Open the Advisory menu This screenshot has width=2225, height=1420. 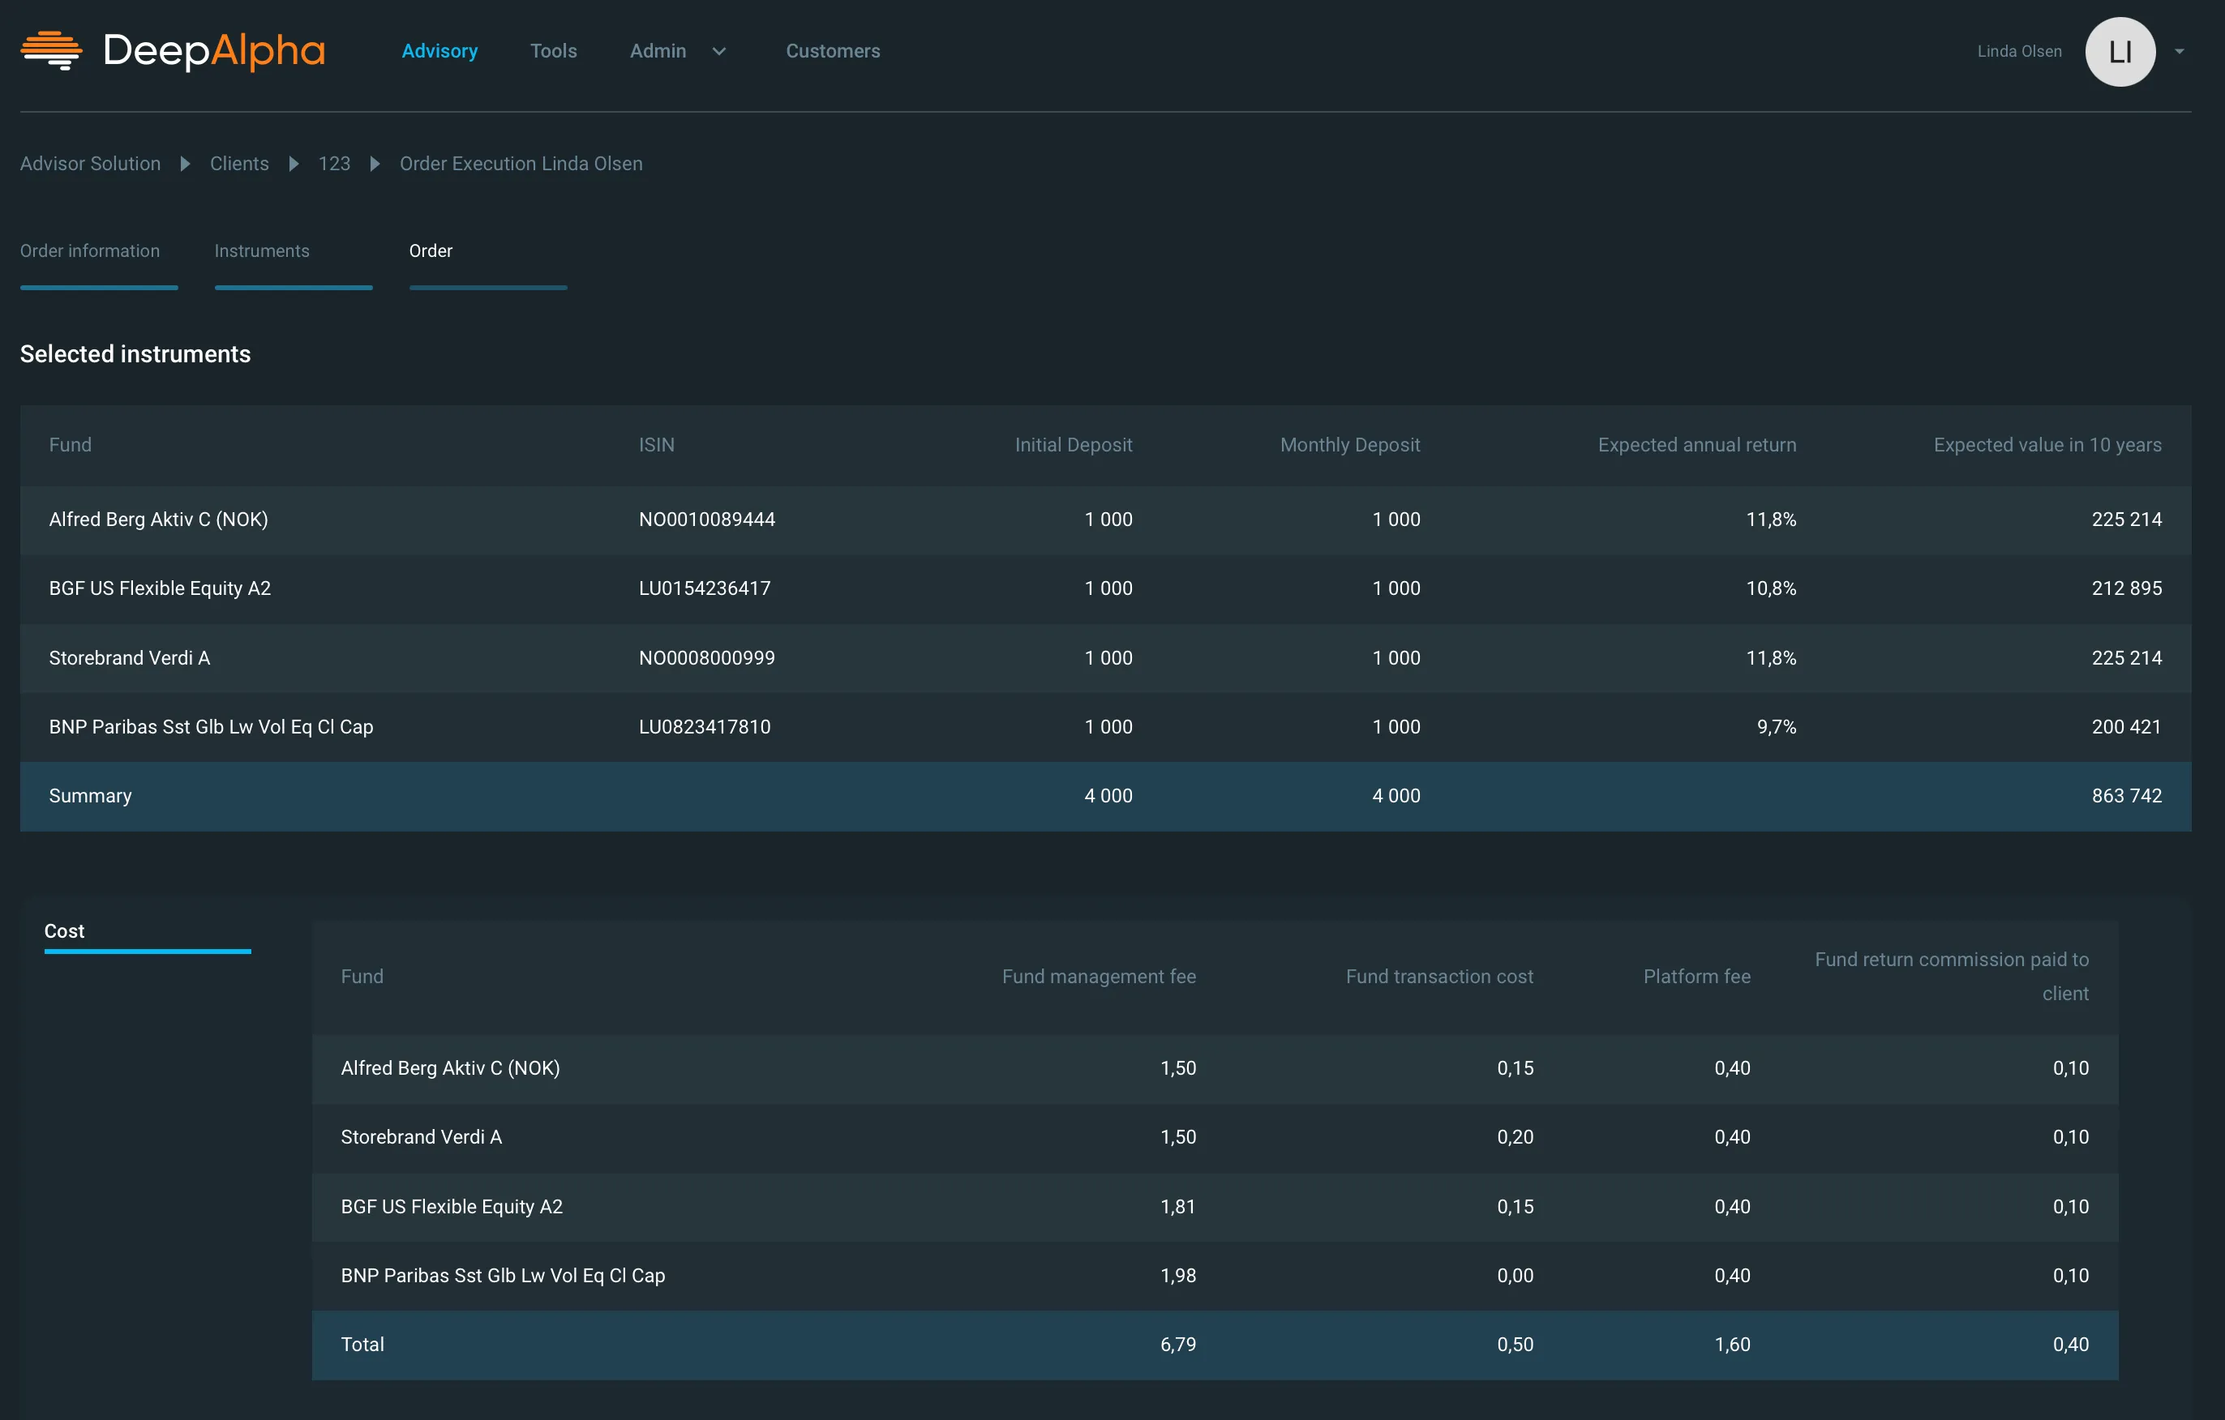point(439,51)
